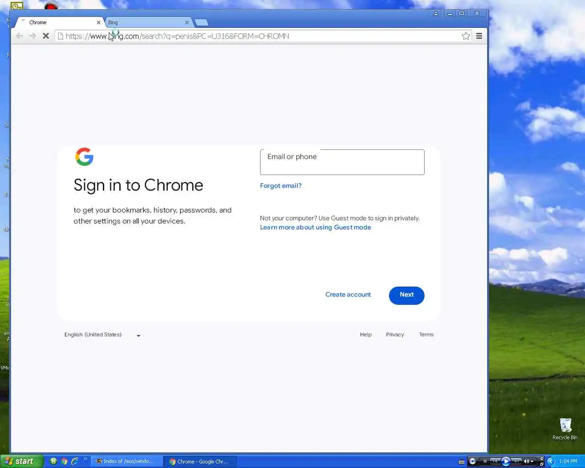Open the Help link in the footer
The image size is (585, 468).
click(366, 335)
